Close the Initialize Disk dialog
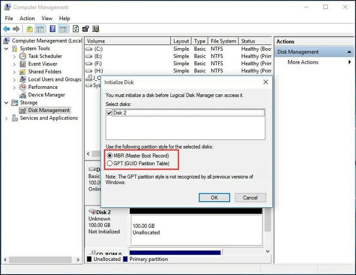 pyautogui.click(x=266, y=82)
